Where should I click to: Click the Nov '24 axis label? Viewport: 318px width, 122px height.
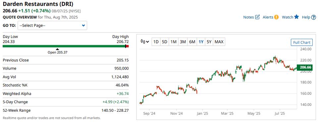coord(177,114)
